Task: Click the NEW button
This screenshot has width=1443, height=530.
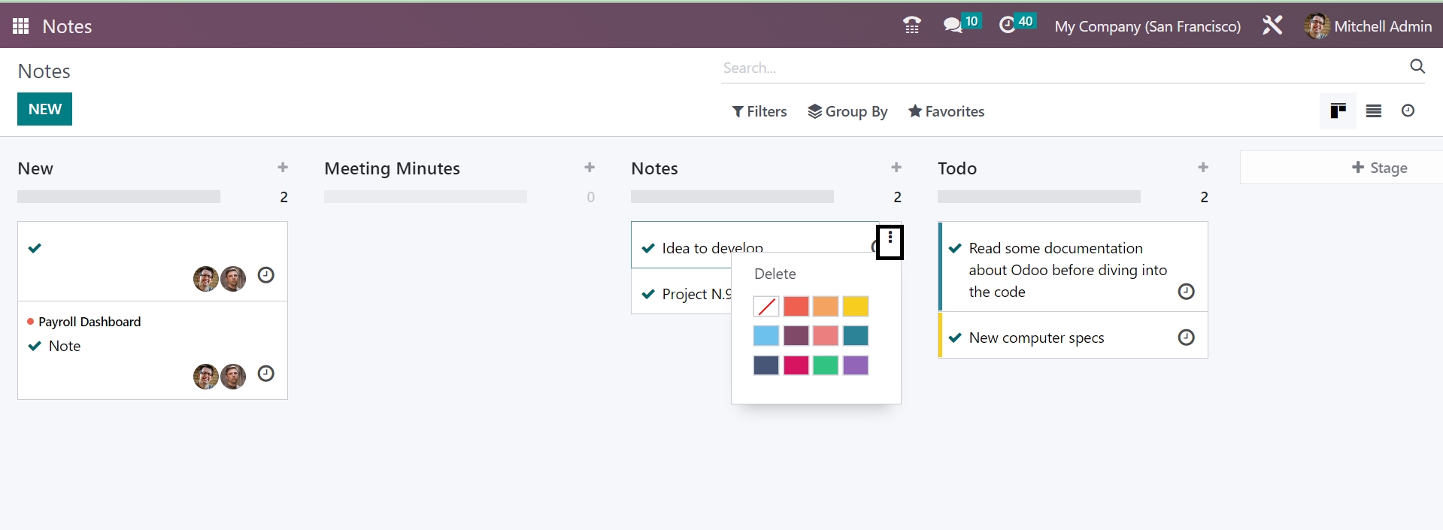Action: (44, 109)
